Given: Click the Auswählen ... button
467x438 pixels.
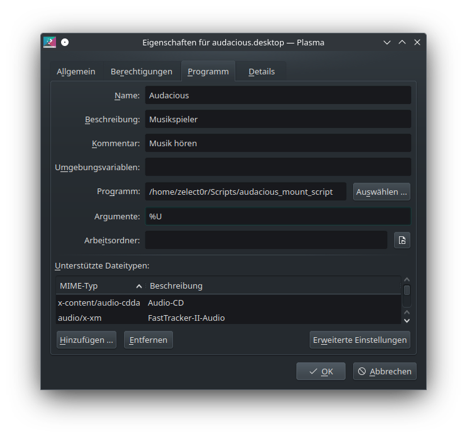Looking at the screenshot, I should pyautogui.click(x=381, y=192).
